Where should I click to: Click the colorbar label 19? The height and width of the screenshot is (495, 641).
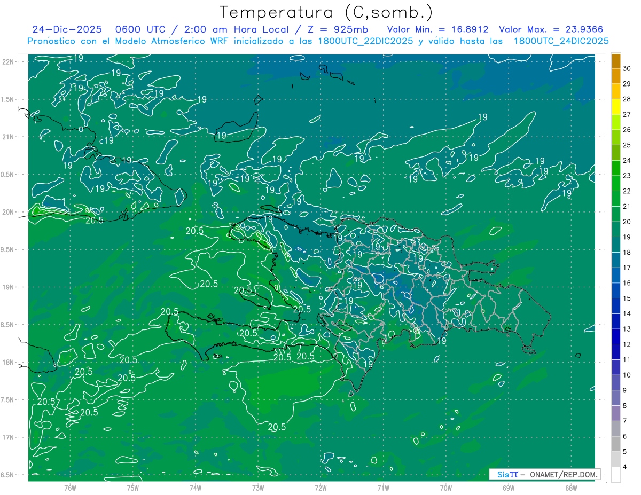point(627,237)
